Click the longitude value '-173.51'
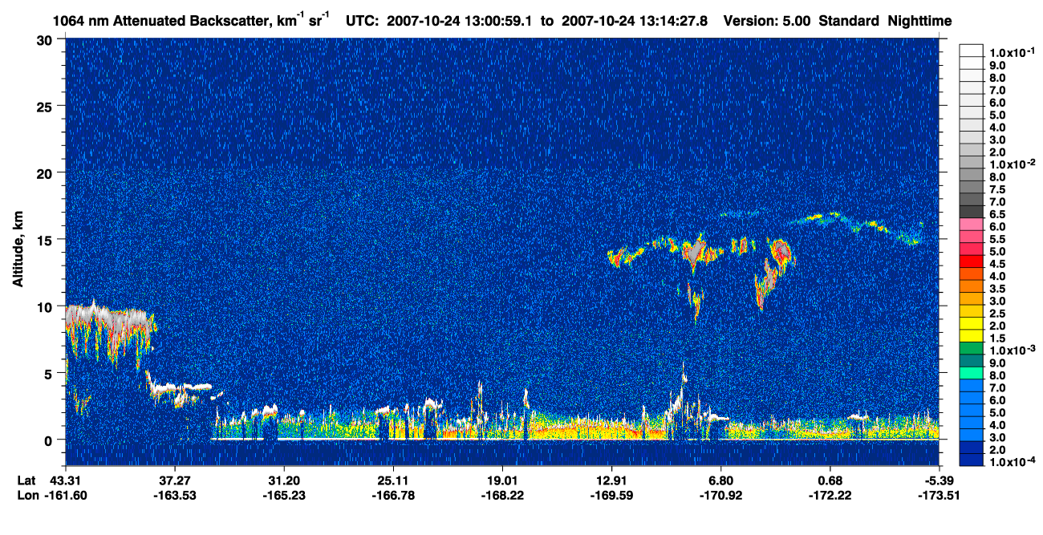This screenshot has width=1043, height=535. pyautogui.click(x=938, y=495)
